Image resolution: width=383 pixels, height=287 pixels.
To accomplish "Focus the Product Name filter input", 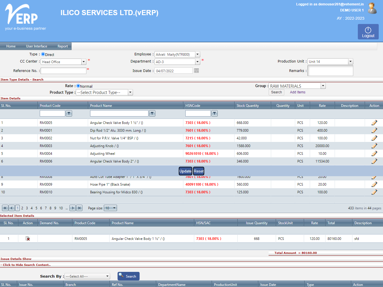I will (119, 113).
